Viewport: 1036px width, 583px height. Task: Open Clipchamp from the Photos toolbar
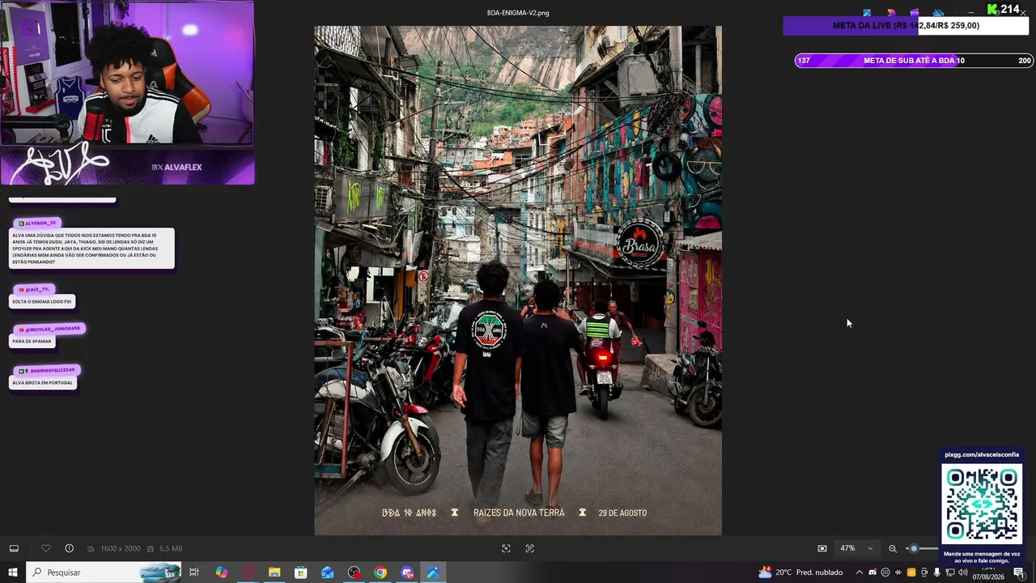pos(915,13)
